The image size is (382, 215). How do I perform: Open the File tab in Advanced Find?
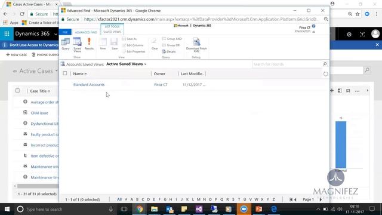[65, 32]
